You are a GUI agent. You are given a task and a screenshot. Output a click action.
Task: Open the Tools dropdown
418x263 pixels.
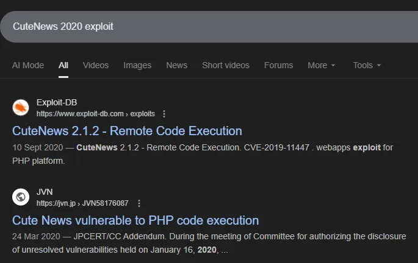coord(367,65)
